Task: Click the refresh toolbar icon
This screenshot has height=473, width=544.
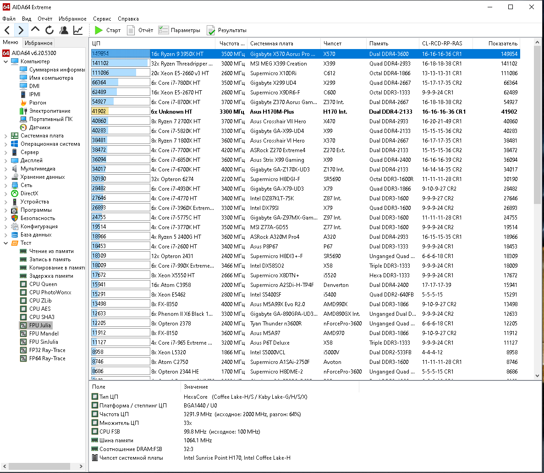Action: click(49, 30)
